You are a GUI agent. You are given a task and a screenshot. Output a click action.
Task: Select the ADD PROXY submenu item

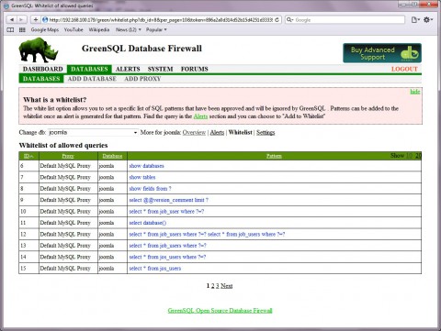142,79
